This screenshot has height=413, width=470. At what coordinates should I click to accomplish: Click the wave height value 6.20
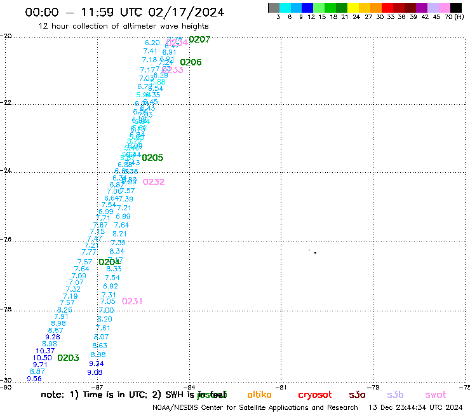click(x=152, y=43)
